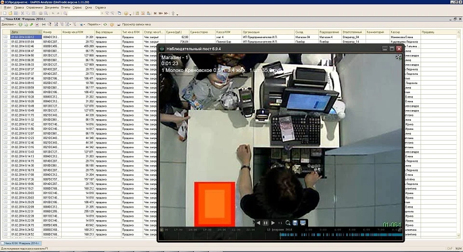Click the monitor icon in video controls
Screen dimensions: 463x252
(x=302, y=223)
